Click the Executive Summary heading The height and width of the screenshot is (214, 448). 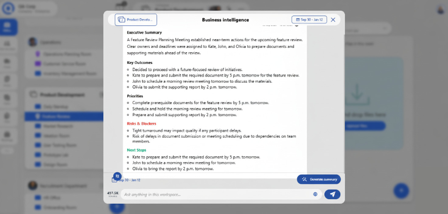click(144, 33)
